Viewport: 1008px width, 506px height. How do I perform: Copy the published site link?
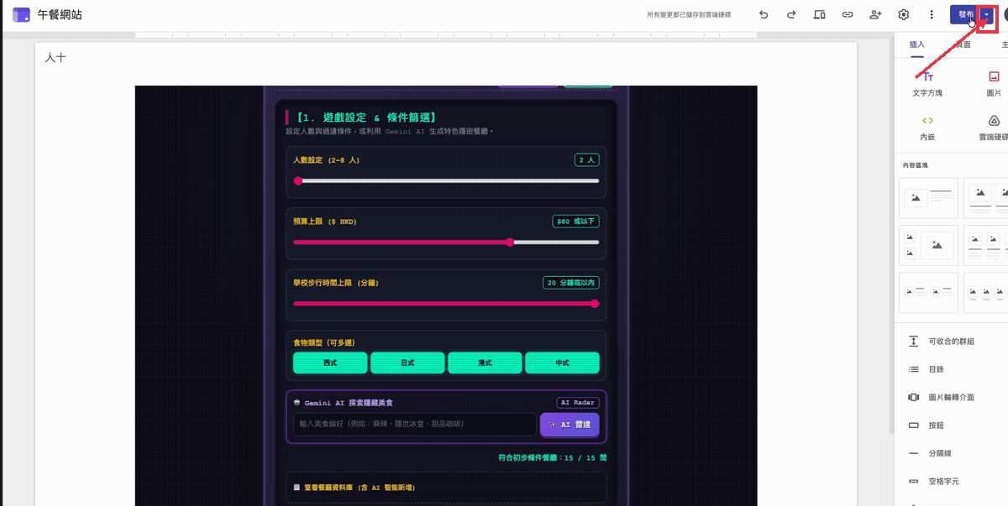848,14
